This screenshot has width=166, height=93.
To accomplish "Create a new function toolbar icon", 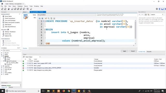I will point(24,9).
